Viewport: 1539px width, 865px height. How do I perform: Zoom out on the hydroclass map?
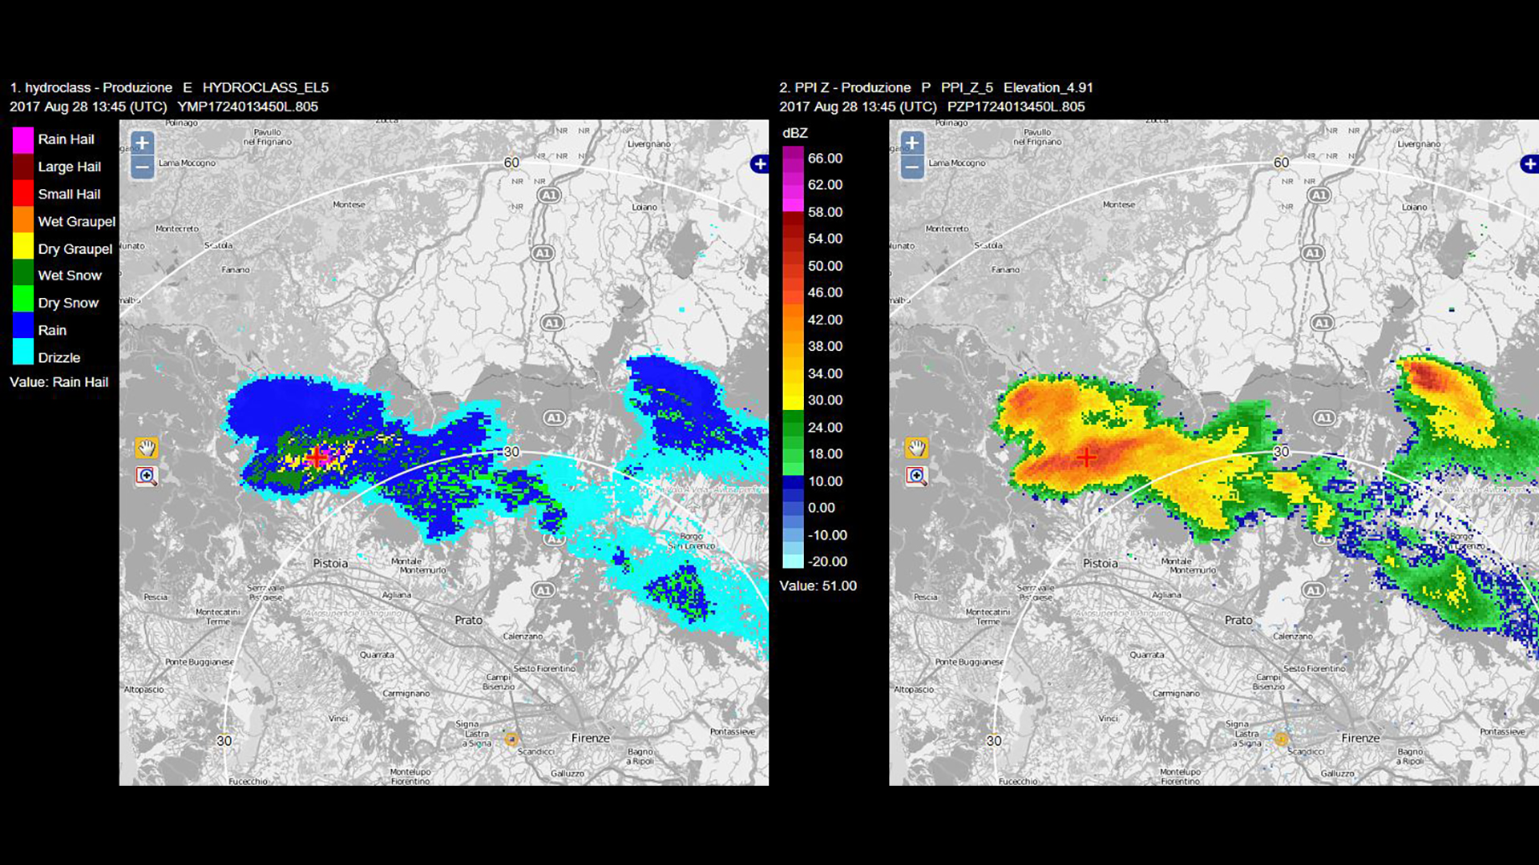[x=142, y=167]
